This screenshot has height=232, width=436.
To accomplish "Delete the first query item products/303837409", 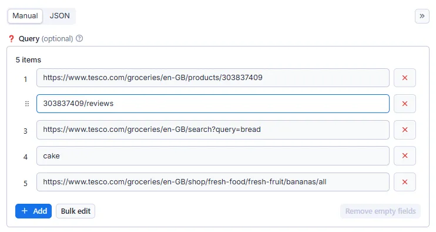I will [405, 78].
